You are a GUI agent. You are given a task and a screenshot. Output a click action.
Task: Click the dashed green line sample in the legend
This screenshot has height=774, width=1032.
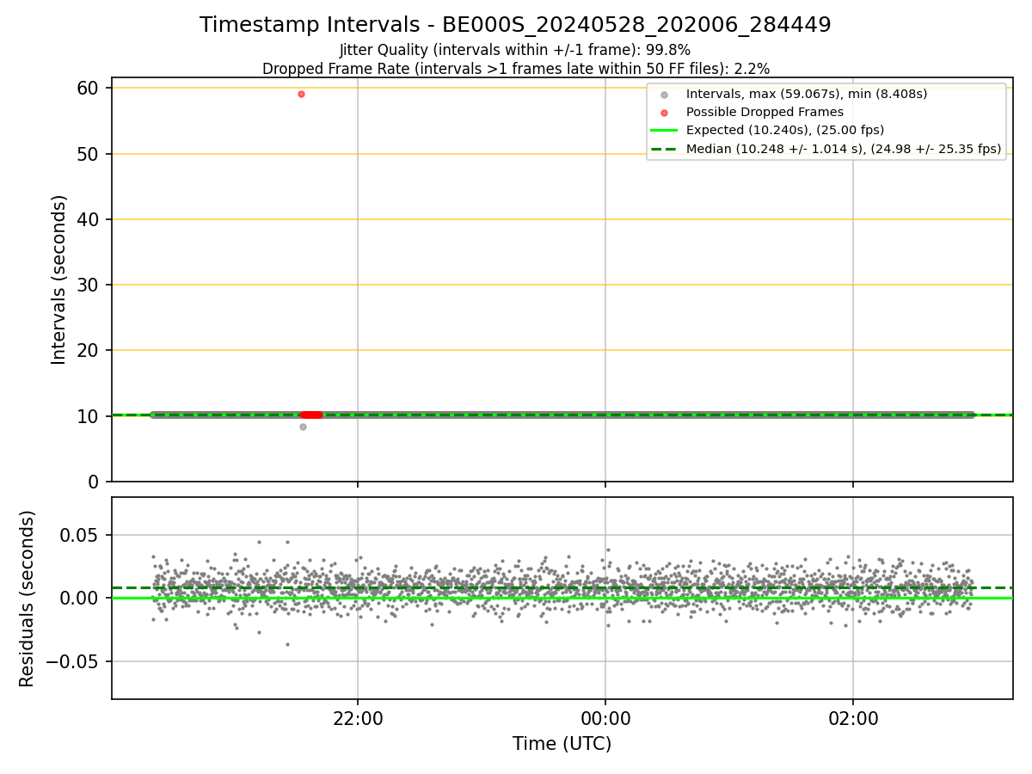tap(663, 149)
